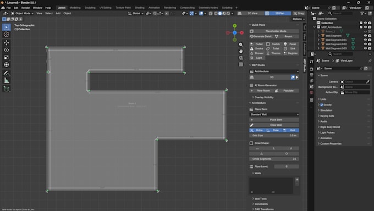This screenshot has height=211, width=374.
Task: Activate the Add Cube tool
Action: [7, 89]
